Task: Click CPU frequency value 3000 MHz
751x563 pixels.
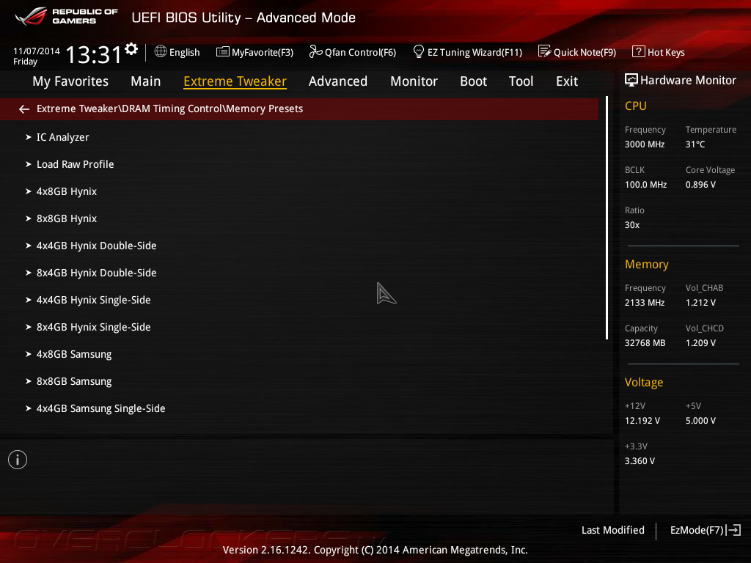Action: coord(644,144)
